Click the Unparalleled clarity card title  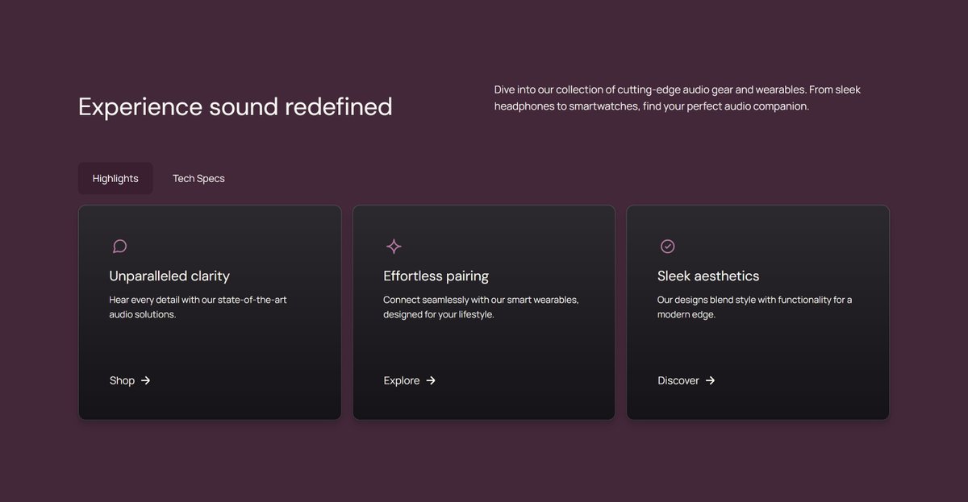[x=169, y=276]
